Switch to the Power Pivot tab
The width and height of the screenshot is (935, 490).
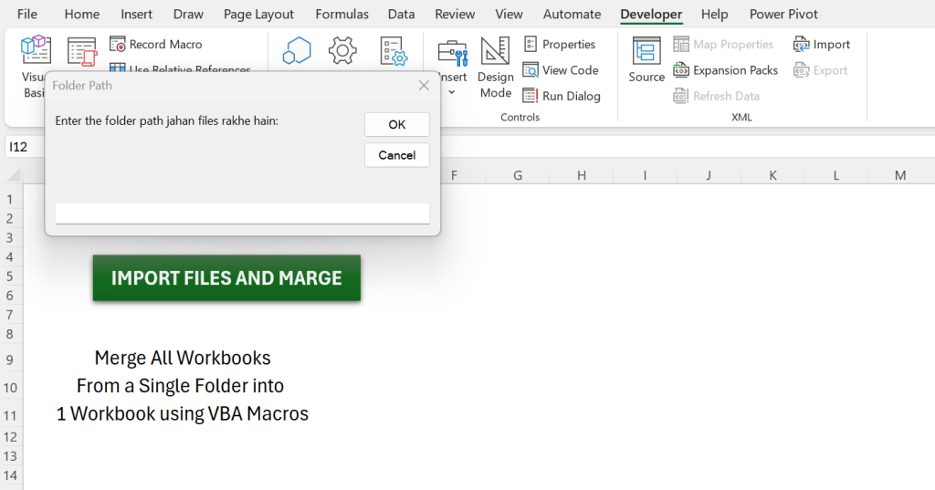783,15
